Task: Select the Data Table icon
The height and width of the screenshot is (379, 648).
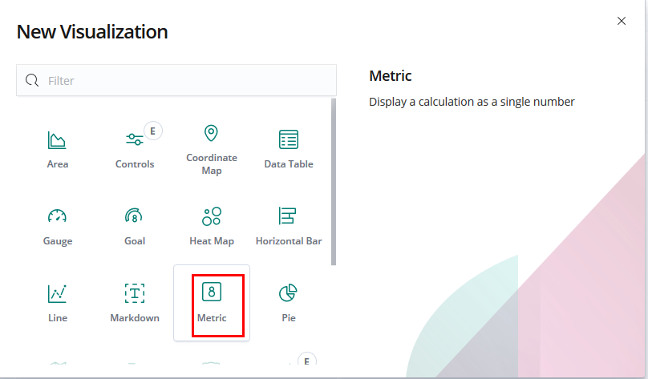Action: (x=289, y=139)
